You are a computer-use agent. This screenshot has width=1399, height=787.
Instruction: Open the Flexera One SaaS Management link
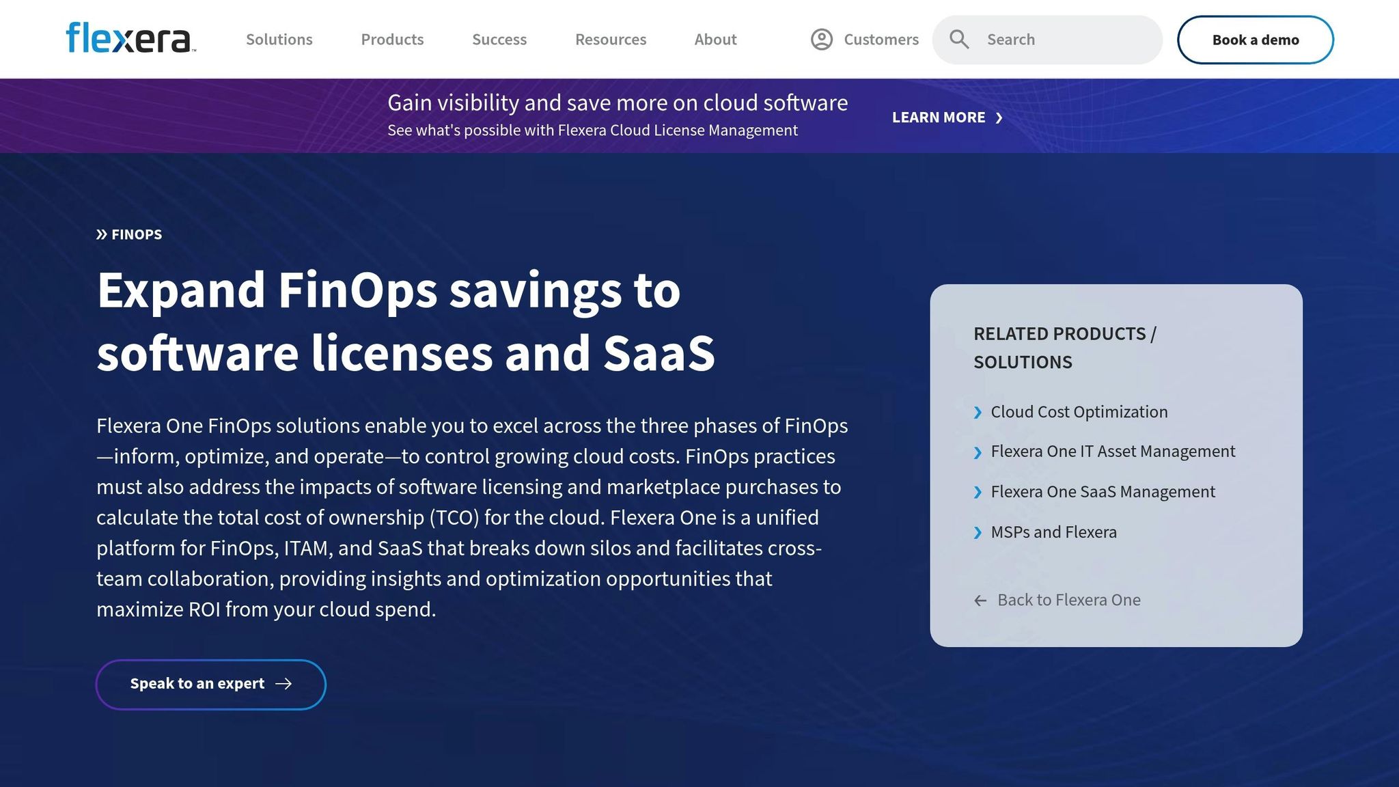(x=1103, y=492)
